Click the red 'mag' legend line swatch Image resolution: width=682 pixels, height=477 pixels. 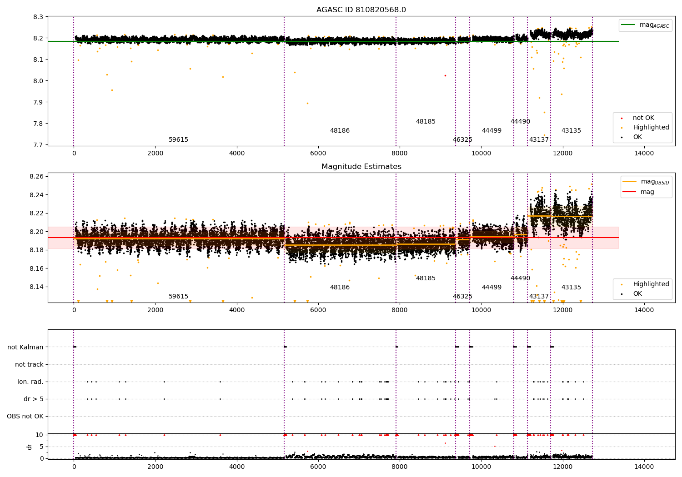(629, 192)
